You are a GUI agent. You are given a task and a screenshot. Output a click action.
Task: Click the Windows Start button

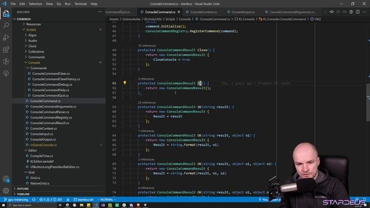point(3,205)
